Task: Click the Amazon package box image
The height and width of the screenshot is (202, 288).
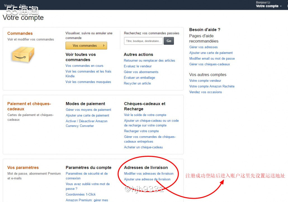Action: click(x=23, y=54)
